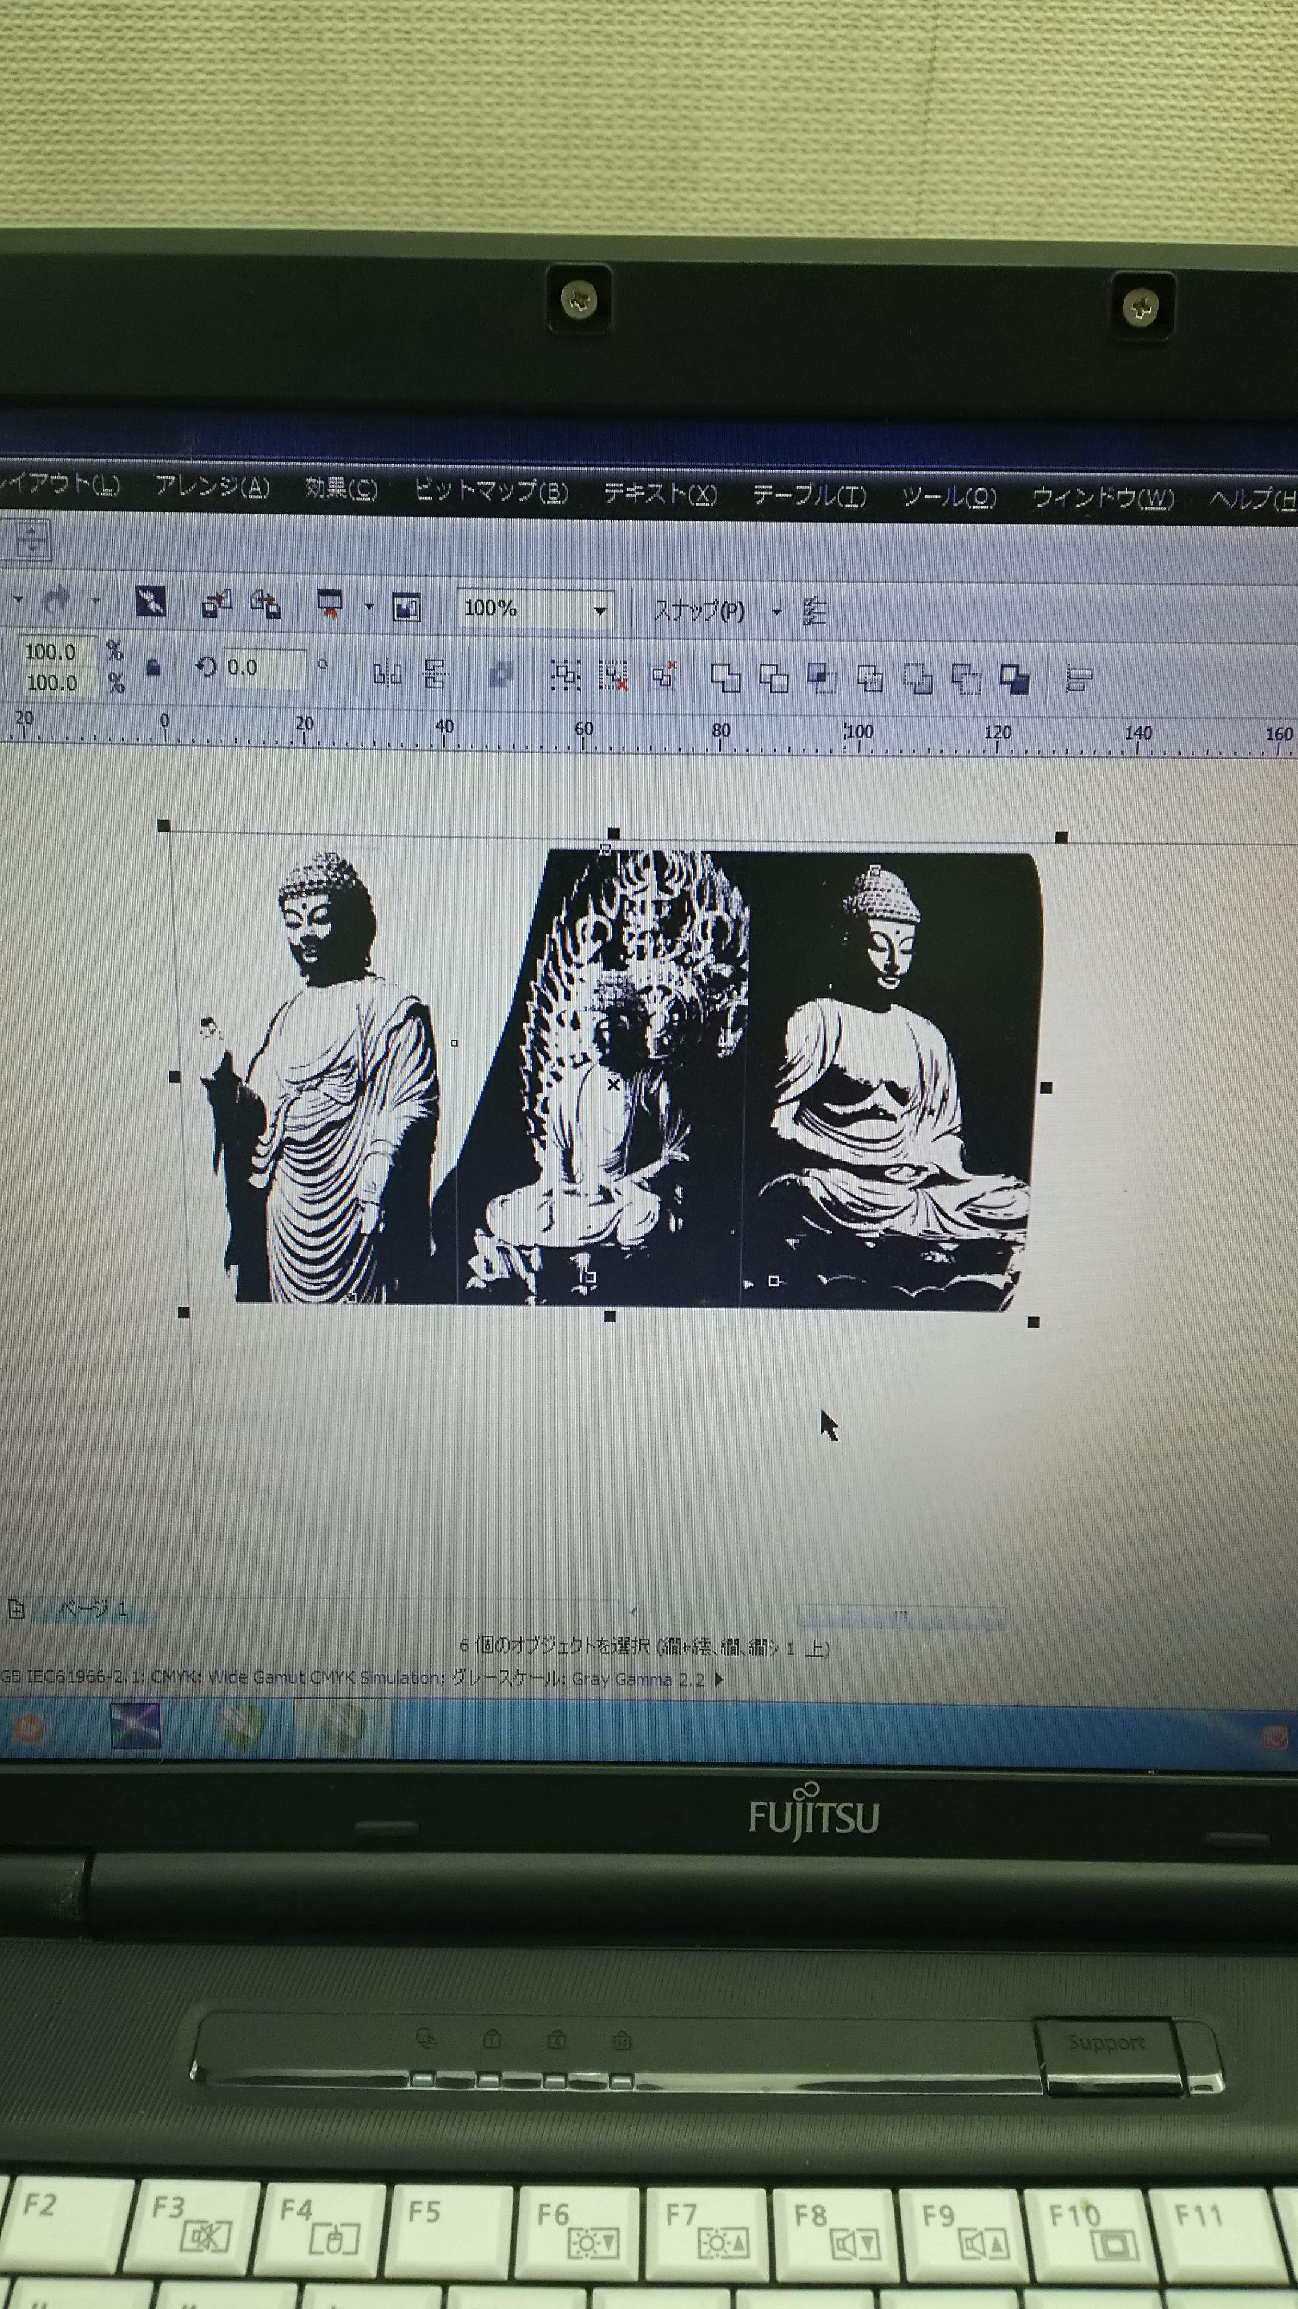Open the テキスト(X) menu
The width and height of the screenshot is (1298, 2309).
point(660,493)
